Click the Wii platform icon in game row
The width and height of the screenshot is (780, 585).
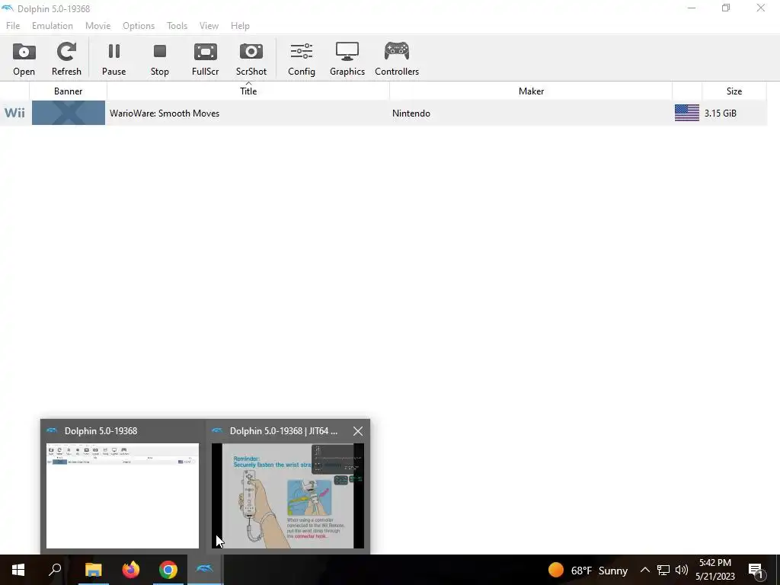pos(15,113)
